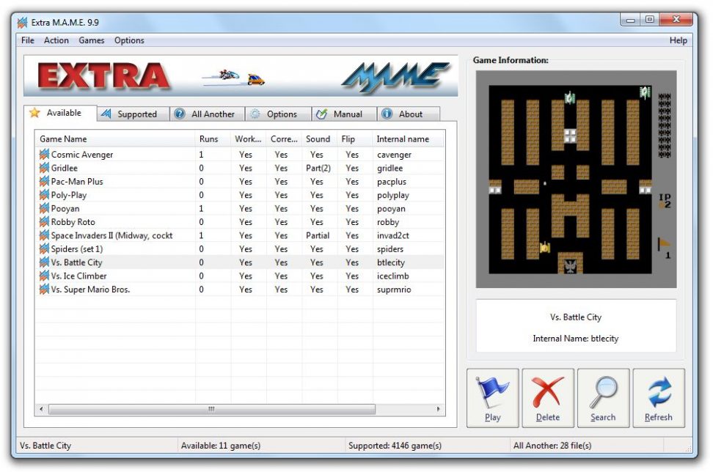Click the question mark icon on All Another tab
The height and width of the screenshot is (472, 713).
[x=178, y=114]
